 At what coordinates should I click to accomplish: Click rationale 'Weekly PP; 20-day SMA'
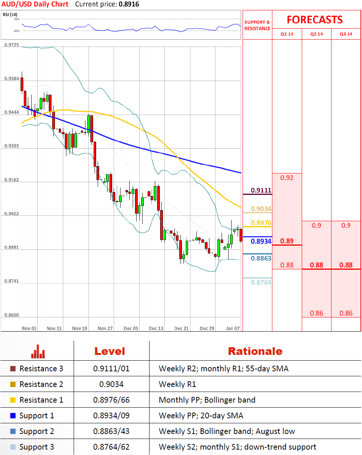[201, 416]
